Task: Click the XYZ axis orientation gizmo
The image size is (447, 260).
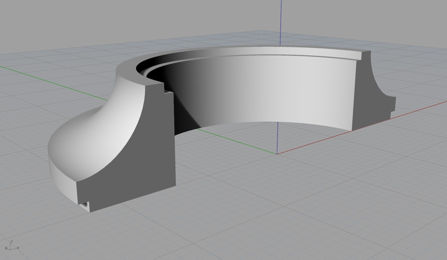Action: coord(11,245)
